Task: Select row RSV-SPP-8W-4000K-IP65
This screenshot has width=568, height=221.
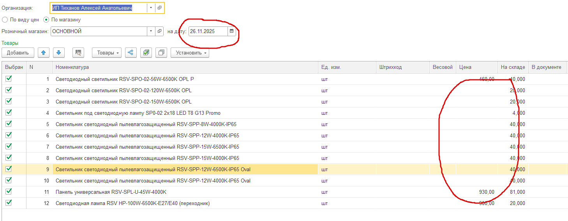Action: tap(284, 124)
